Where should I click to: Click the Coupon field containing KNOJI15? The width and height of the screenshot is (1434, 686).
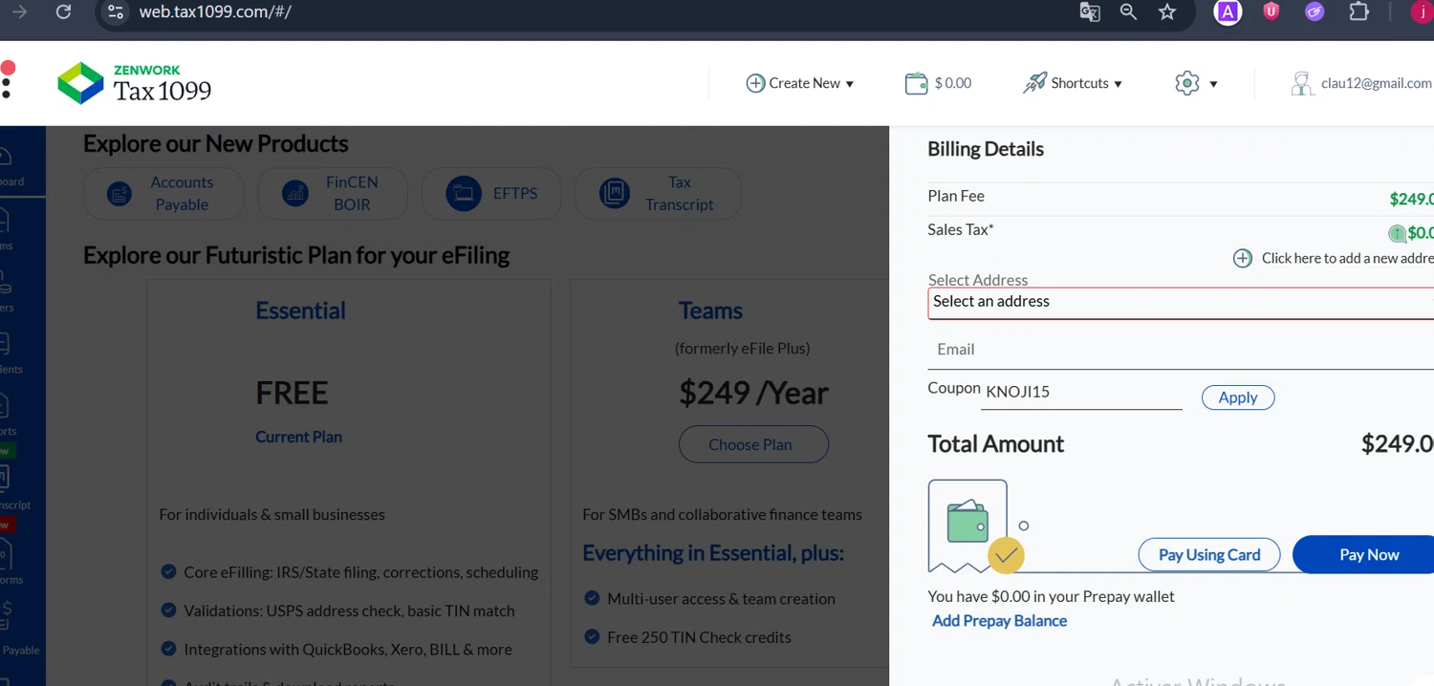click(x=1081, y=392)
